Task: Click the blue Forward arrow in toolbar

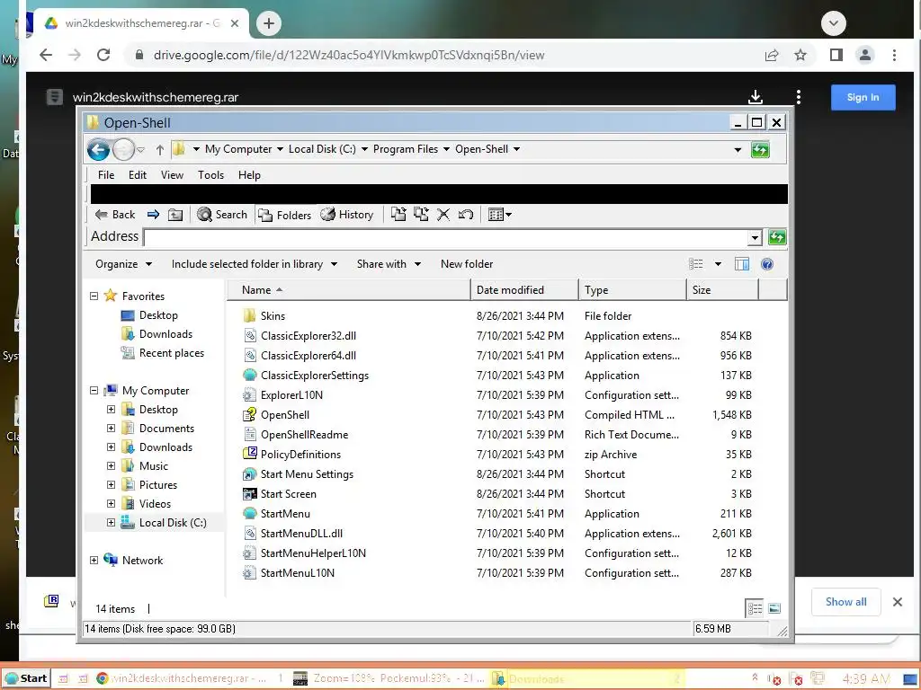Action: (x=153, y=215)
